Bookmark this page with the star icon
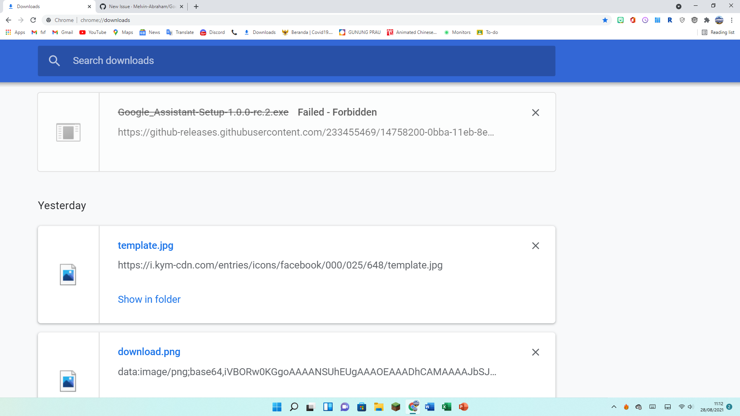The height and width of the screenshot is (416, 740). [x=605, y=20]
